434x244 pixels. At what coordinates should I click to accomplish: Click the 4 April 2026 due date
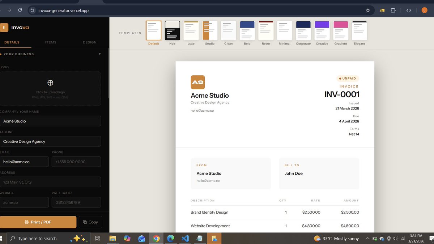(x=349, y=121)
